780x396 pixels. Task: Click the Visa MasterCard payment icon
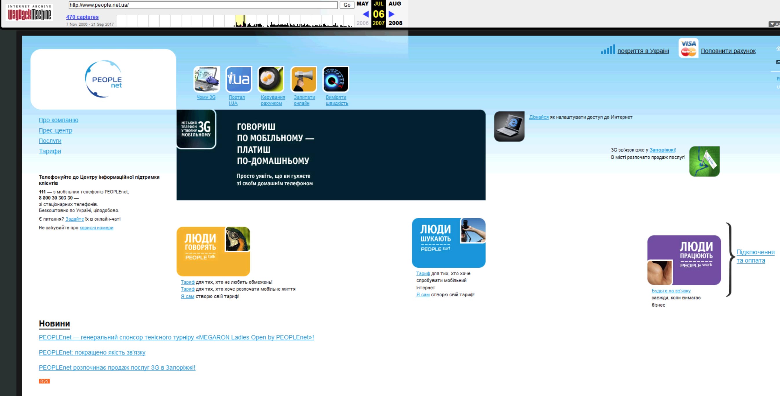[x=688, y=48]
